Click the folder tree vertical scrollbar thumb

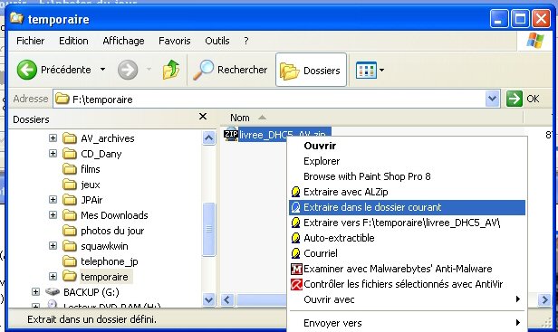click(x=209, y=229)
